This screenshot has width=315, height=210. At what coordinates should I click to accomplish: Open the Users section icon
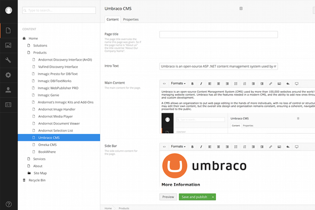pos(8,90)
